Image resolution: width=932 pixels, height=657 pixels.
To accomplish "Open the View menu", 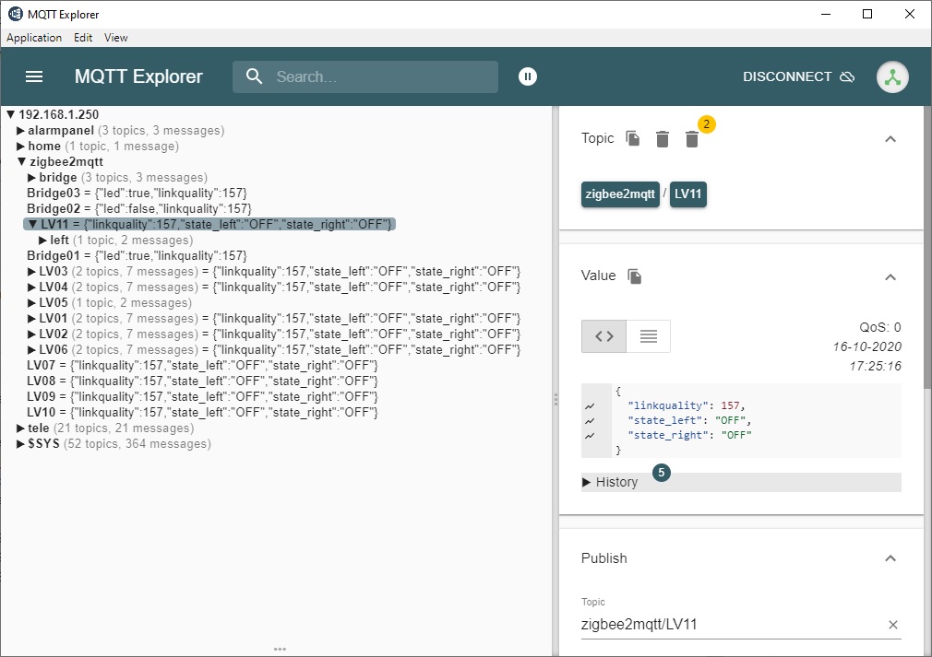I will coord(115,38).
